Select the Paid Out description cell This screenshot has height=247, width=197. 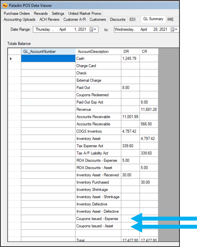(x=98, y=87)
